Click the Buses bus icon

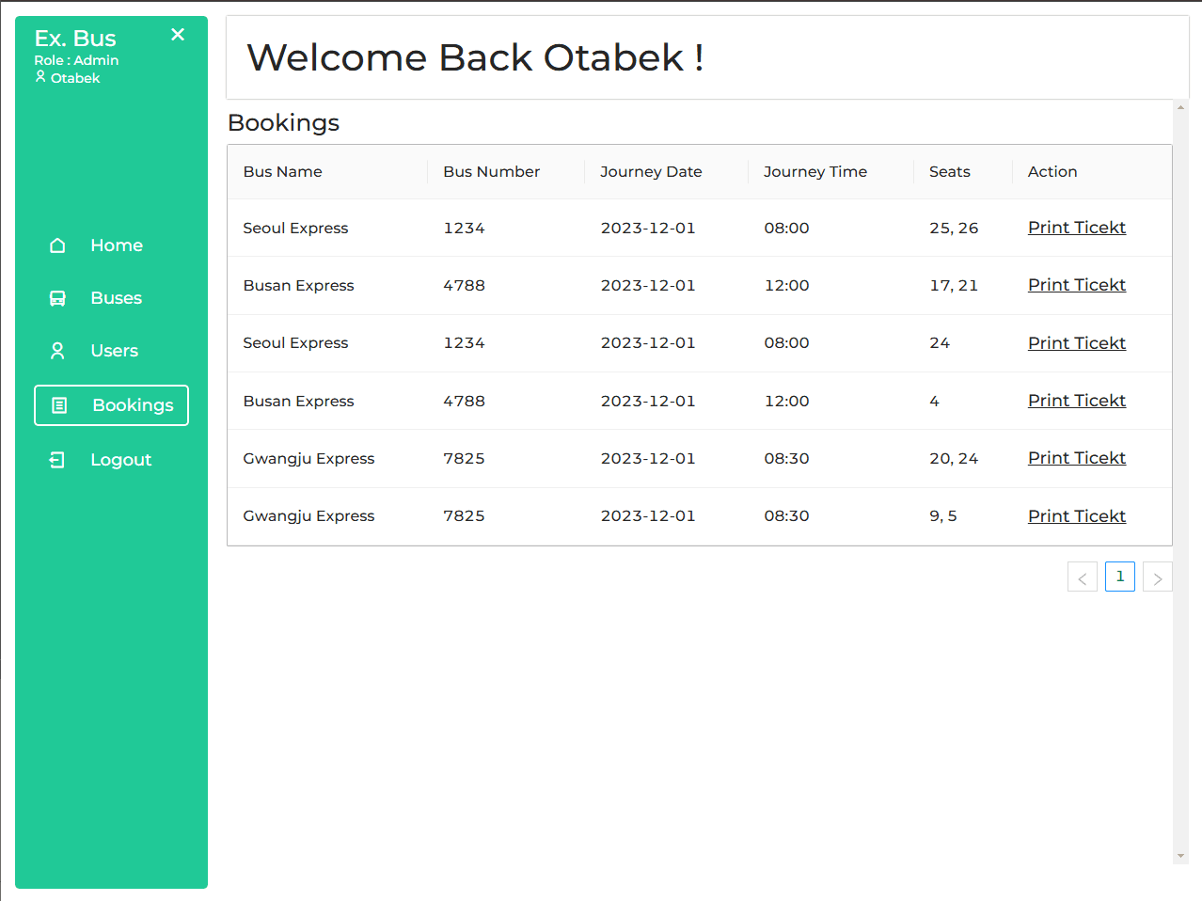pyautogui.click(x=57, y=298)
